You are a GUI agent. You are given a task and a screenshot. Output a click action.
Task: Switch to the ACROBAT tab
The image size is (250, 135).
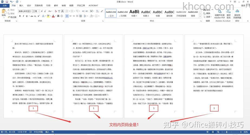tap(93, 6)
